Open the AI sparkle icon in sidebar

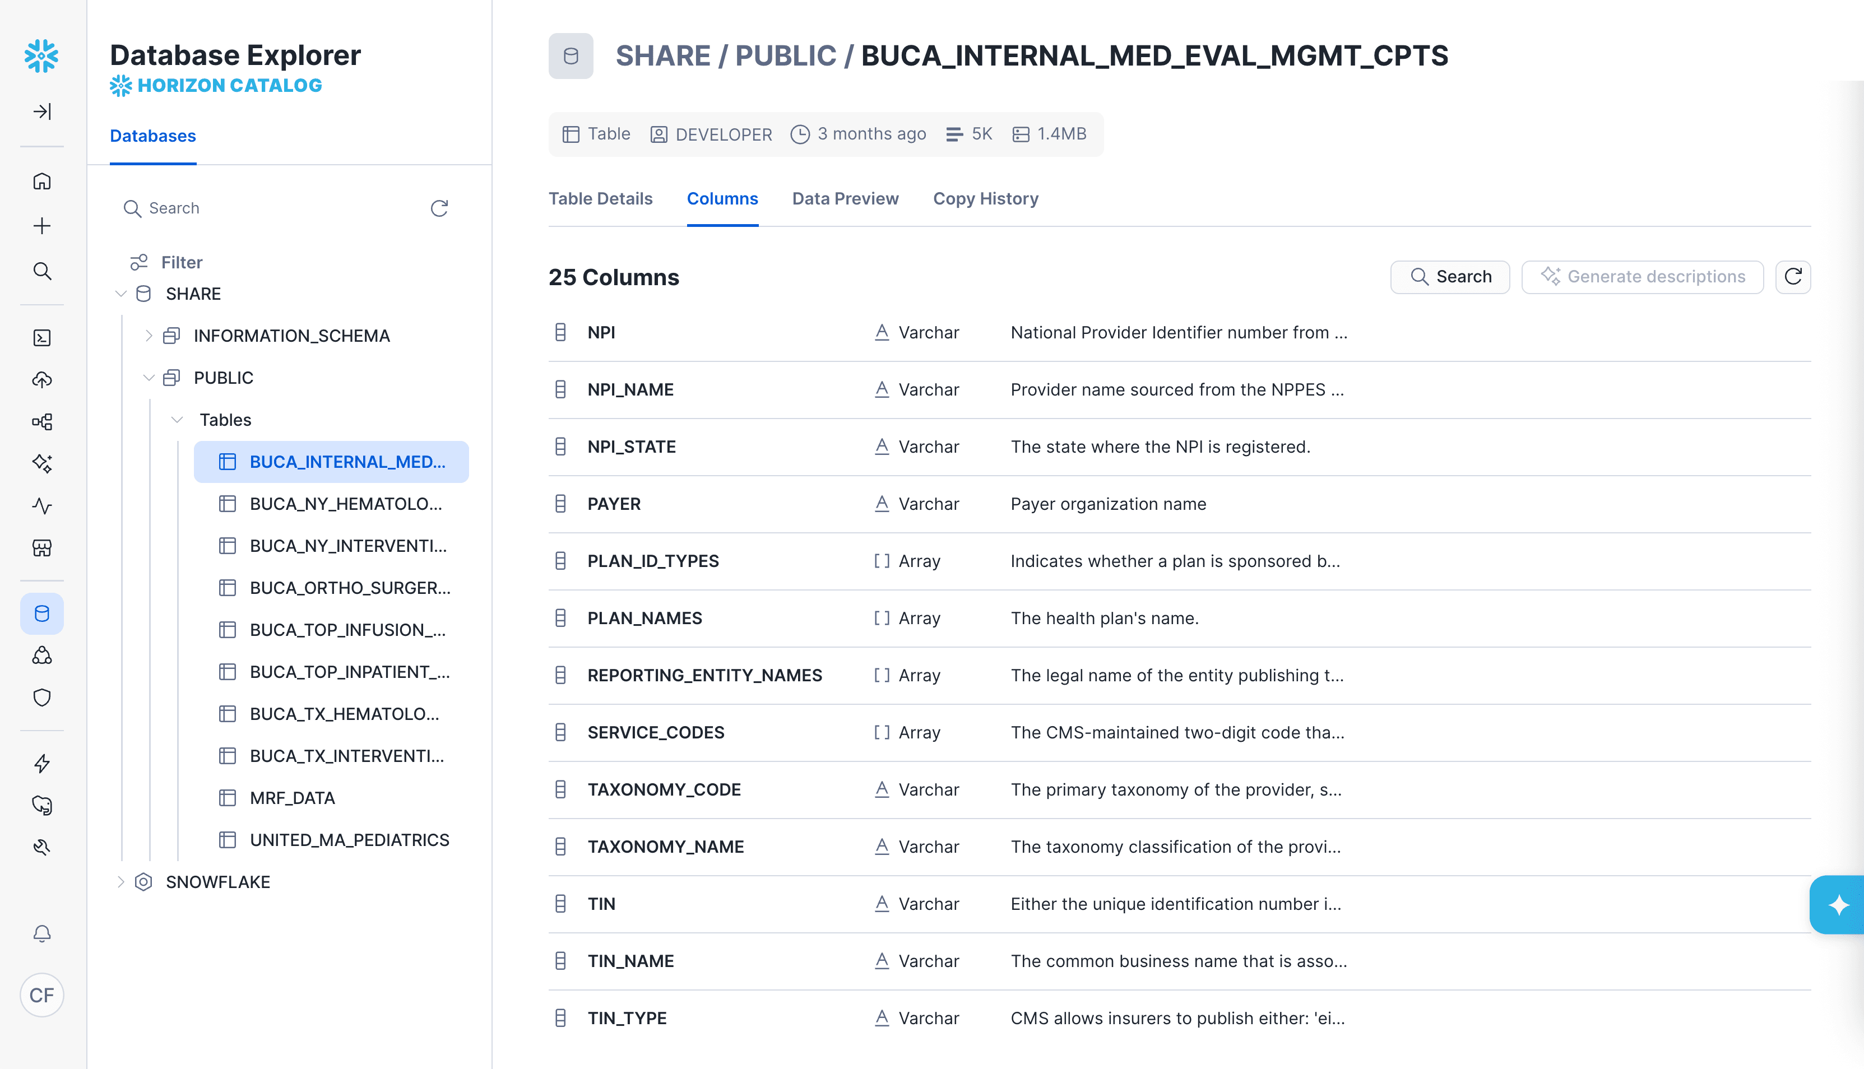tap(42, 463)
